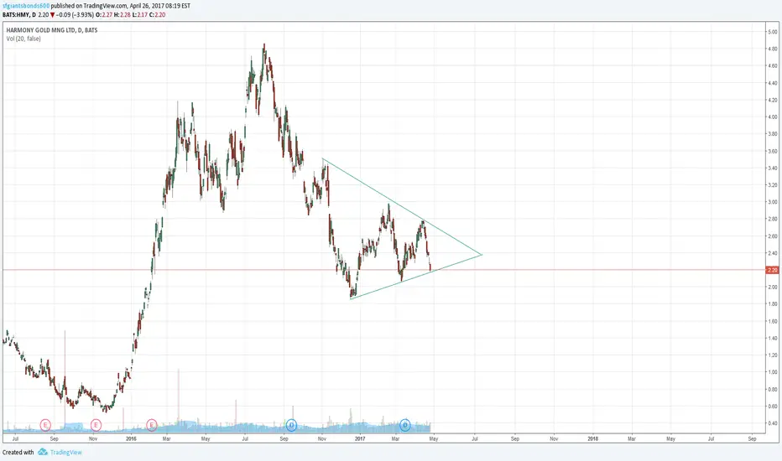Click the 5.00 price axis label
The image size is (782, 461).
point(773,32)
